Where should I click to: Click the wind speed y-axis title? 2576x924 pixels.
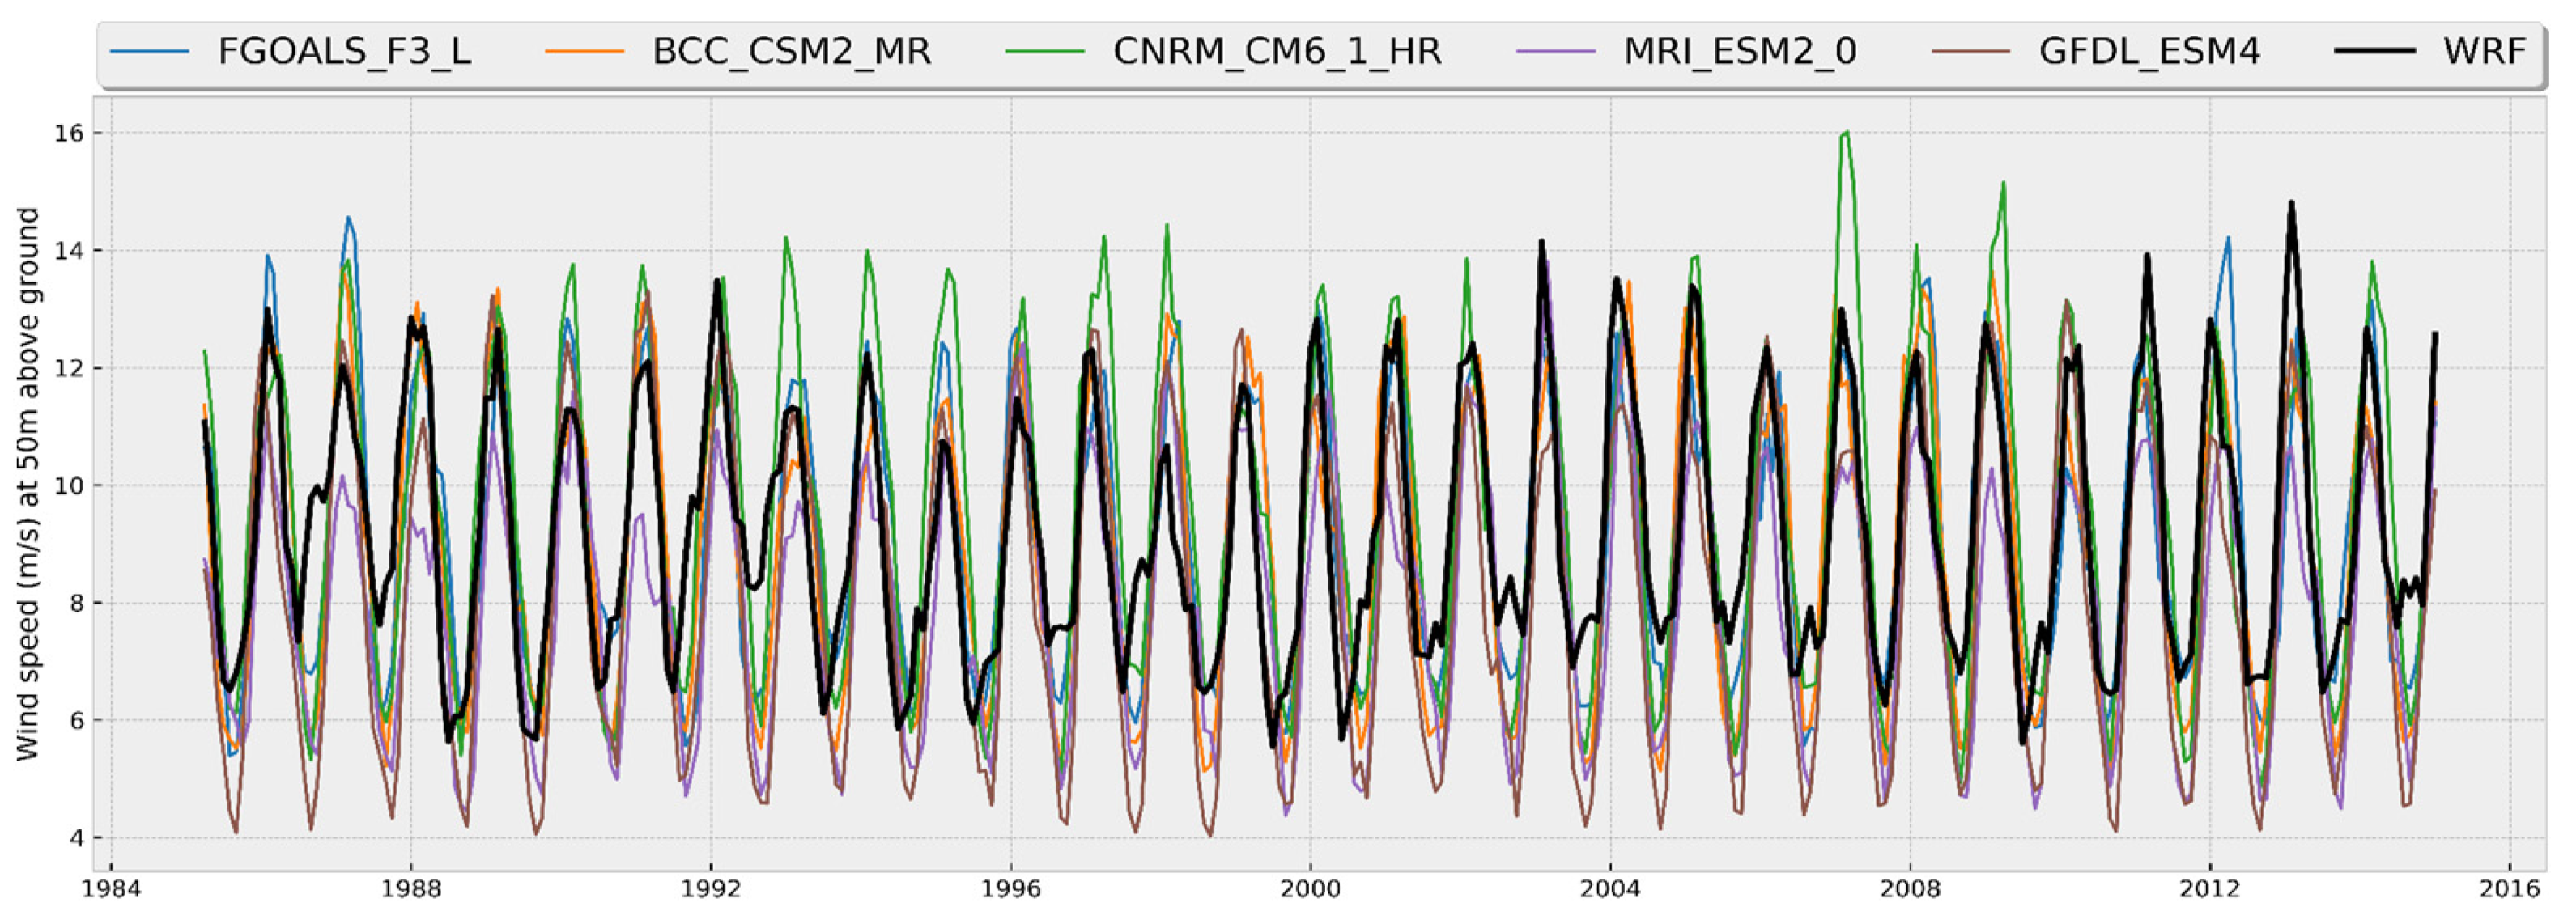pyautogui.click(x=28, y=484)
